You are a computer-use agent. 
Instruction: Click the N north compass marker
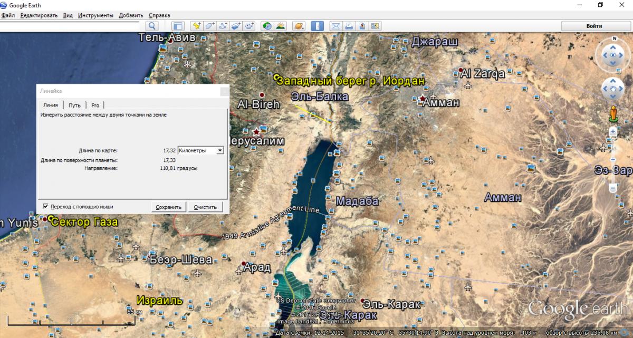click(614, 39)
